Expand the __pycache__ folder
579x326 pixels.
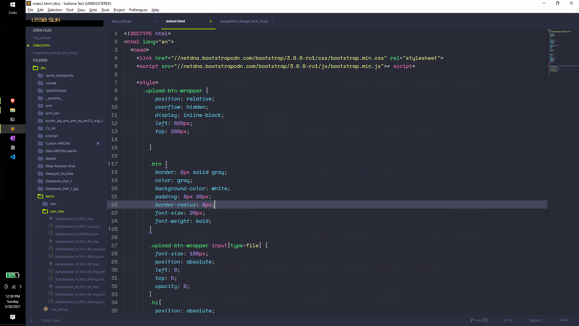coord(40,98)
